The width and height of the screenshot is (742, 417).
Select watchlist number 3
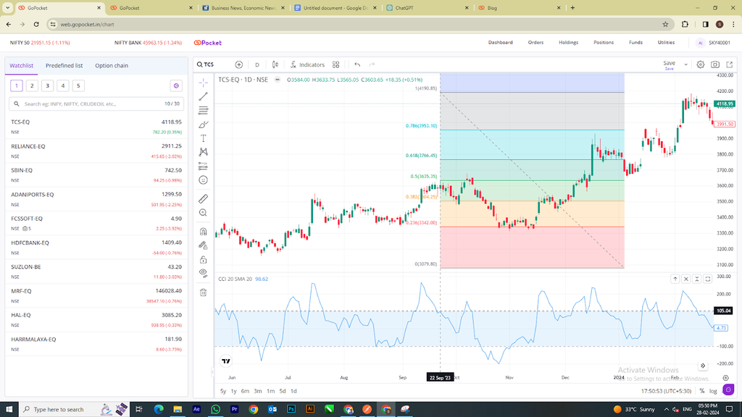tap(47, 85)
